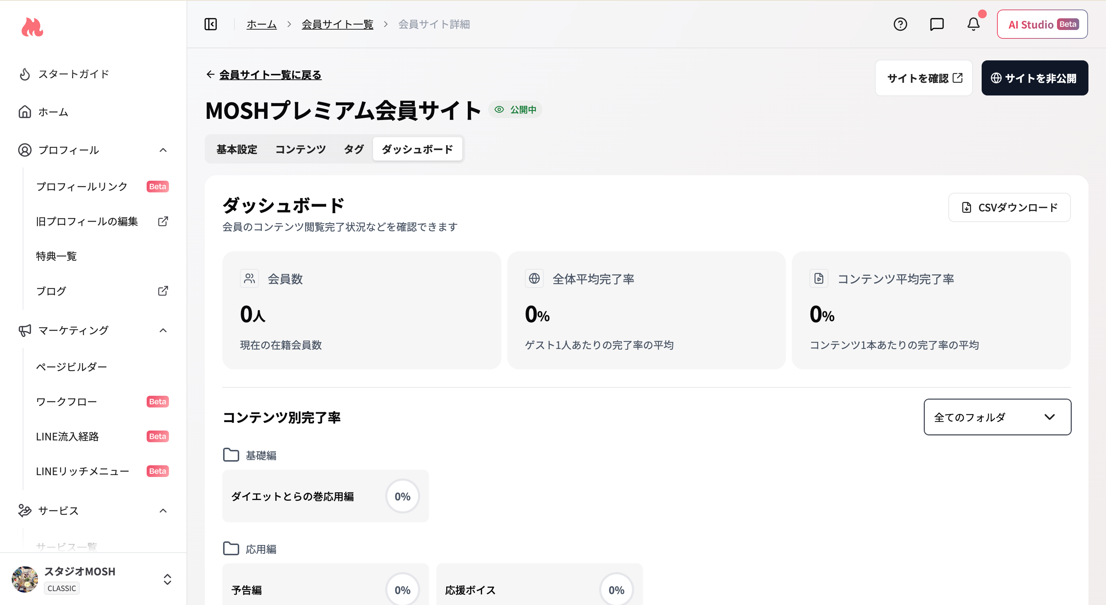Click the スタジオMOSH avatar image

(25, 579)
